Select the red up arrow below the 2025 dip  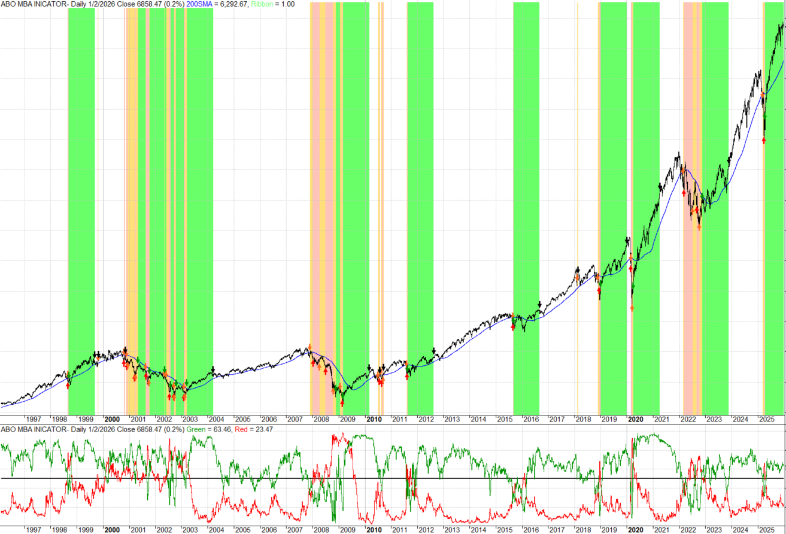(x=764, y=139)
